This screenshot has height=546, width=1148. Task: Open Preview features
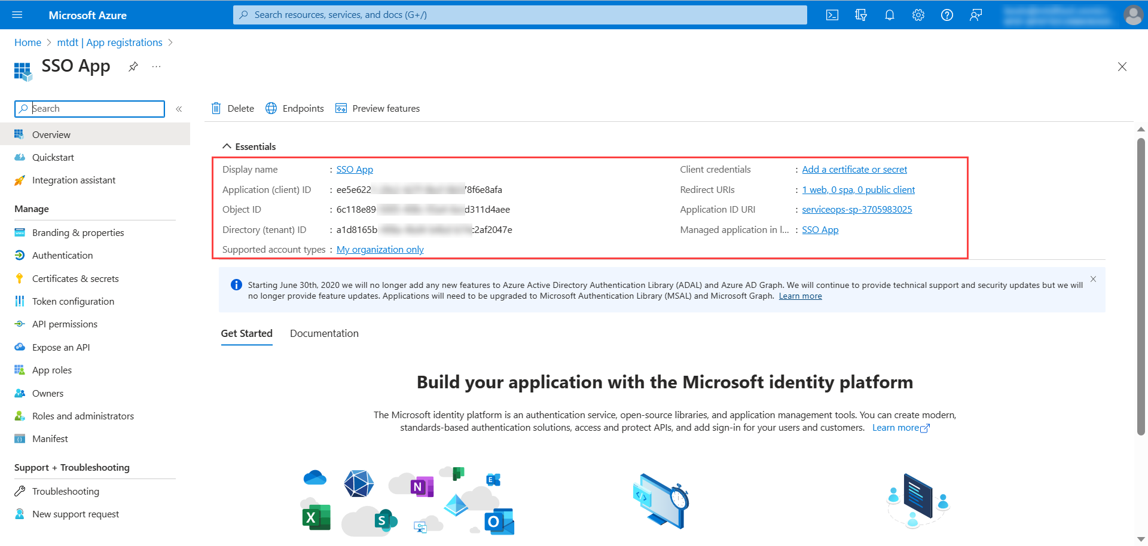[377, 108]
